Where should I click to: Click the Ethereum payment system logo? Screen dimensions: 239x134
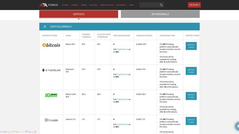pyautogui.click(x=51, y=70)
